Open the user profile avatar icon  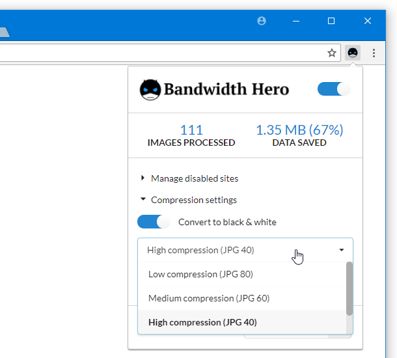coord(262,21)
